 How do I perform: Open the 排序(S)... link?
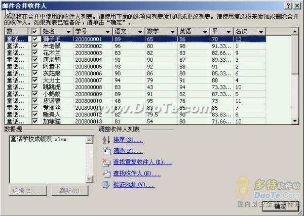[128, 140]
